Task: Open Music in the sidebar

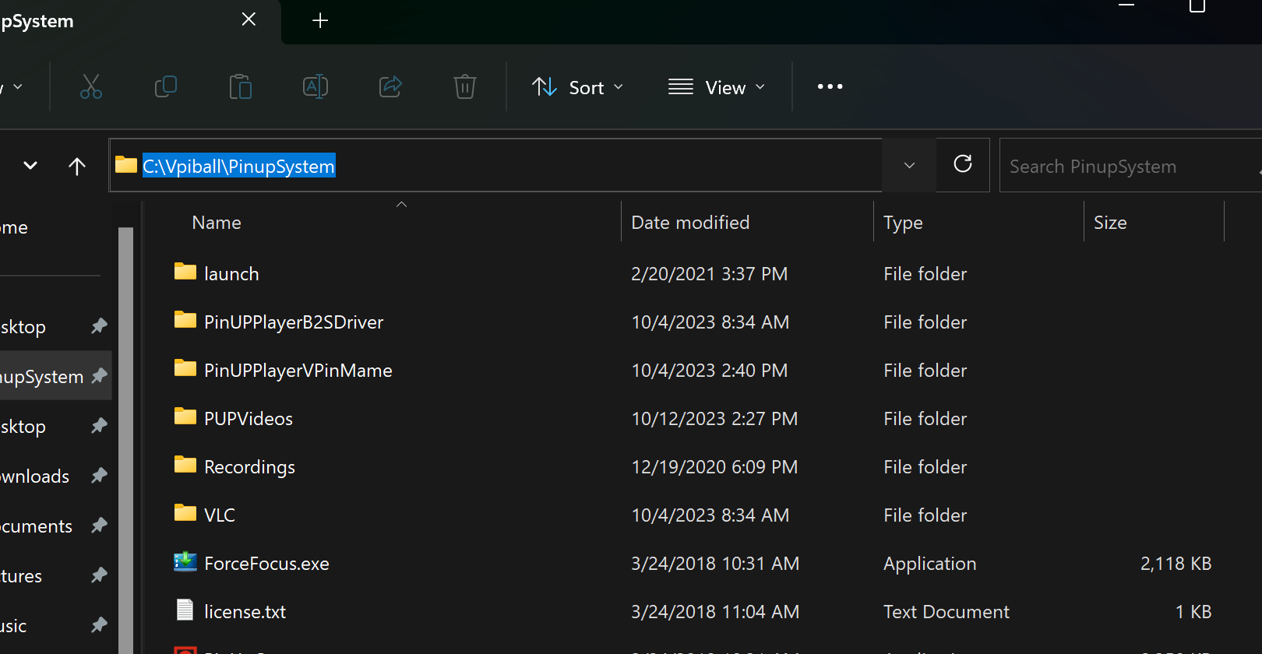Action: 13,626
